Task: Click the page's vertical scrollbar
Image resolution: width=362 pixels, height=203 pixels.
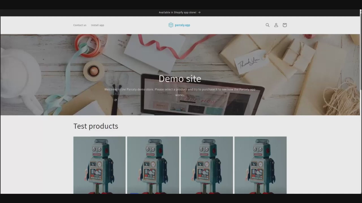Action: pyautogui.click(x=361, y=56)
